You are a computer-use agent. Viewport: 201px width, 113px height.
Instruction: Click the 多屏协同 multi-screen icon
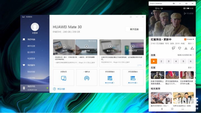tap(64, 78)
